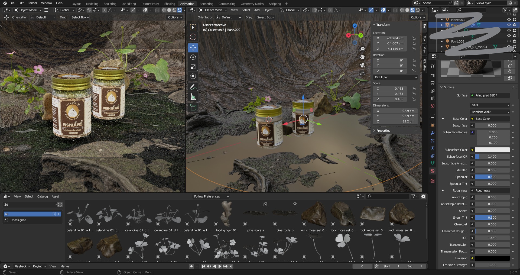Select the Move tool in viewport toolbar
This screenshot has height=275, width=520.
point(193,48)
